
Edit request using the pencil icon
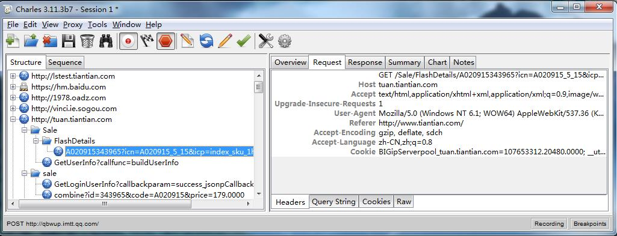(225, 41)
